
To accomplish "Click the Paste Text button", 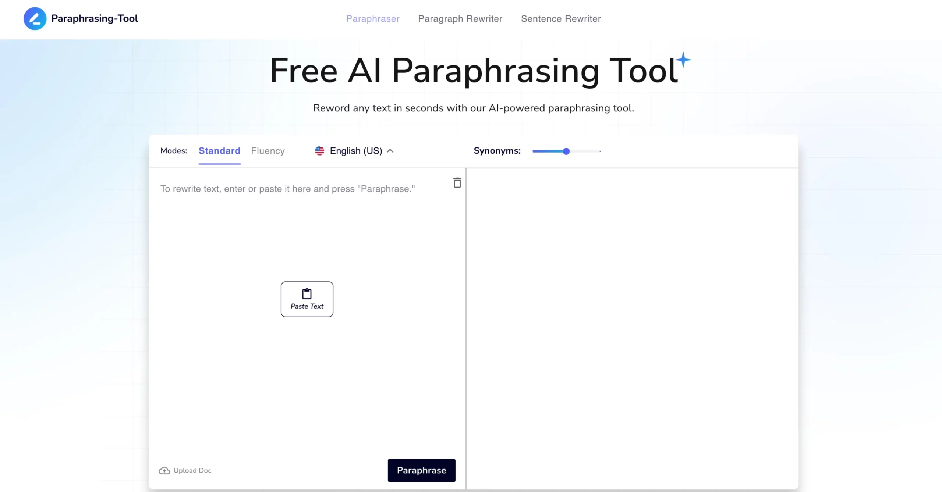I will [x=307, y=299].
